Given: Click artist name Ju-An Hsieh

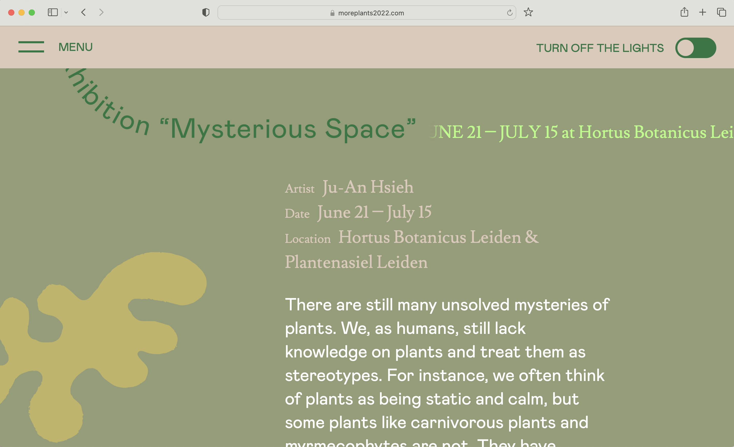Looking at the screenshot, I should 368,187.
